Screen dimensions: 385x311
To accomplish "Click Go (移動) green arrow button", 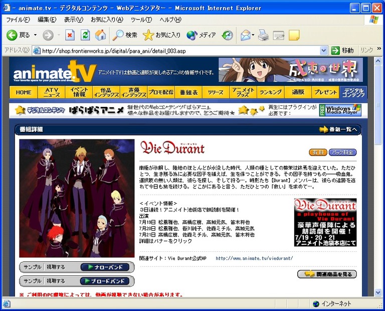I will coord(342,51).
